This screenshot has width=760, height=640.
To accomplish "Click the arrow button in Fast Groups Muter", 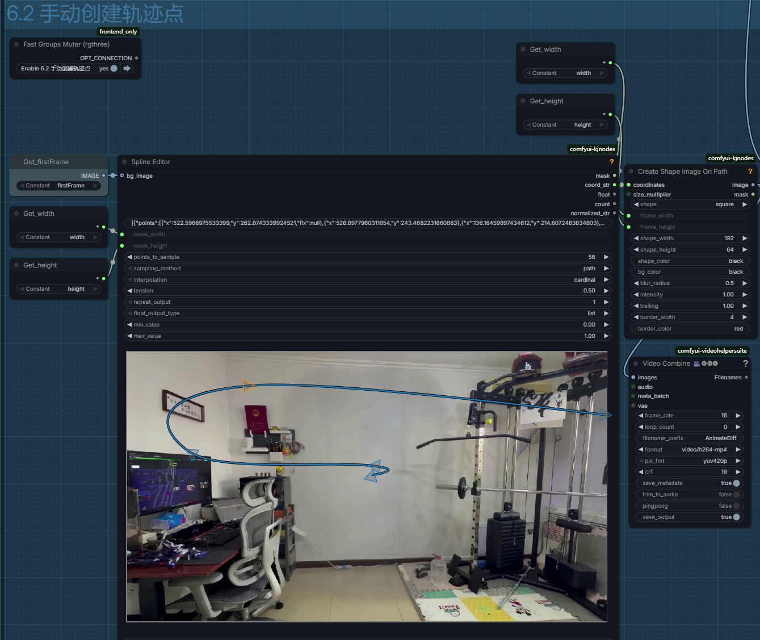I will [x=127, y=69].
